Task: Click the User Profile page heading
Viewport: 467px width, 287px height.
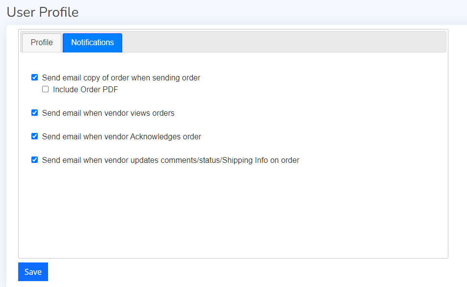Action: [x=43, y=12]
